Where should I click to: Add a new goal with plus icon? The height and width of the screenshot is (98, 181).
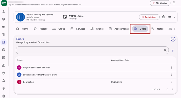(173, 39)
